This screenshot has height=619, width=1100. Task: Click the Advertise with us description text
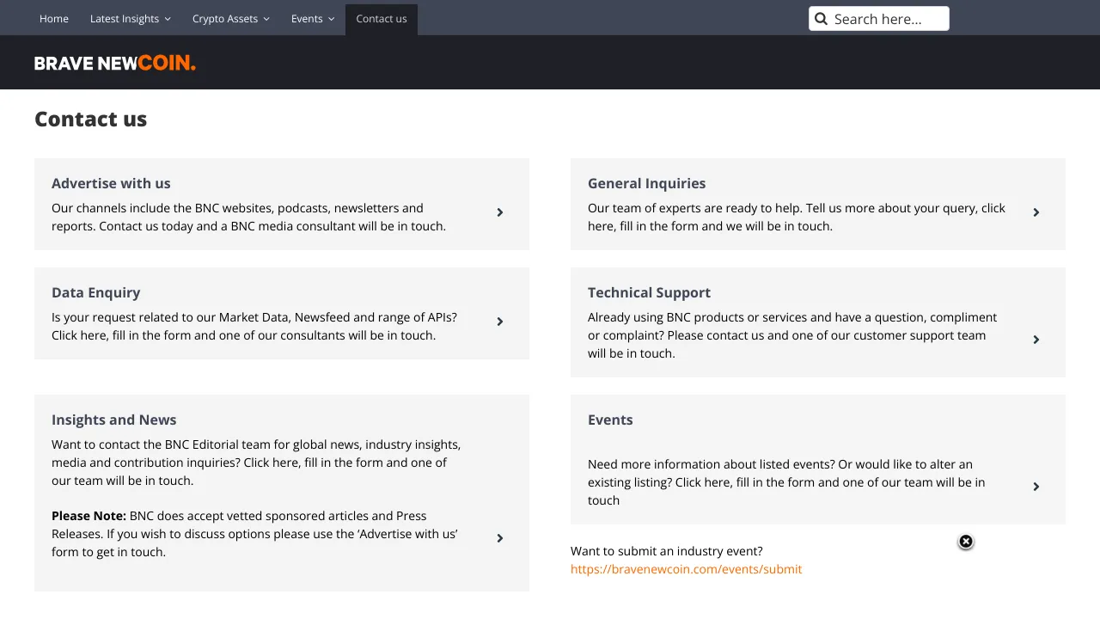coord(248,218)
